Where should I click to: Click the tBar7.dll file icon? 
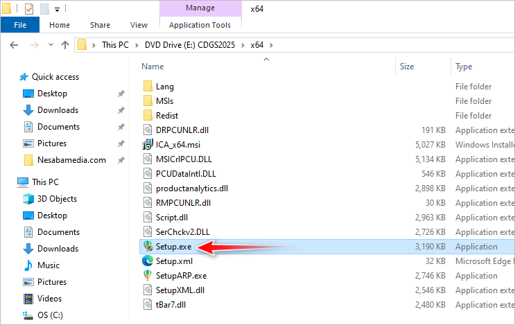[148, 305]
